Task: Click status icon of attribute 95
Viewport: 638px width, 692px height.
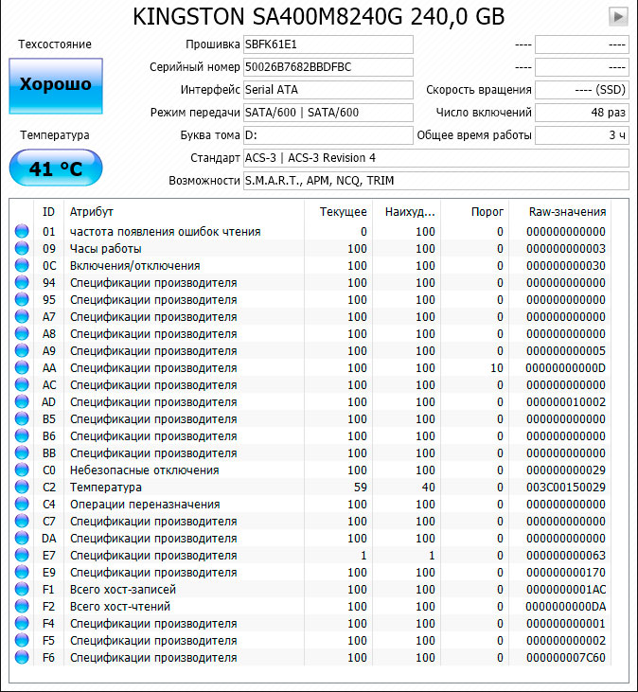Action: tap(22, 300)
